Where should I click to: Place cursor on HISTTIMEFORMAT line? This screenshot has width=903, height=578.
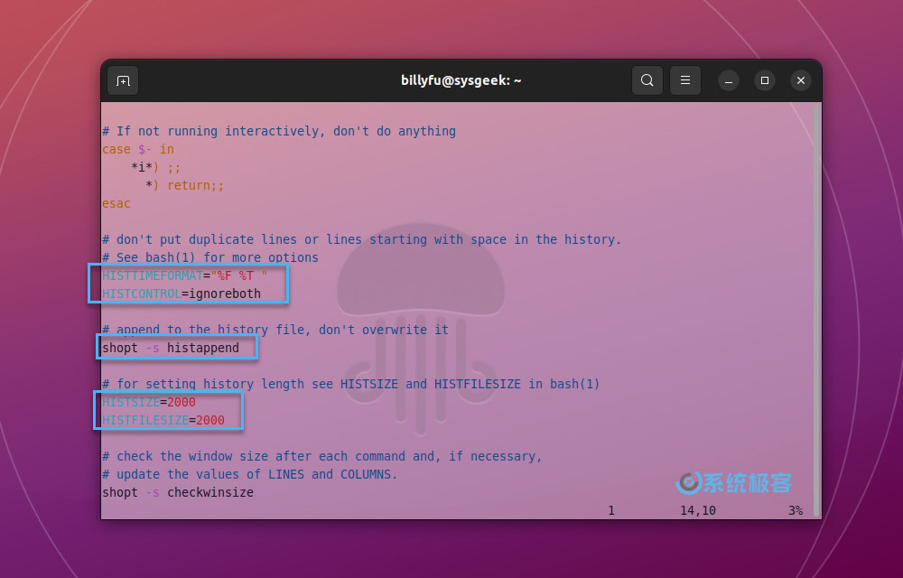coord(185,275)
